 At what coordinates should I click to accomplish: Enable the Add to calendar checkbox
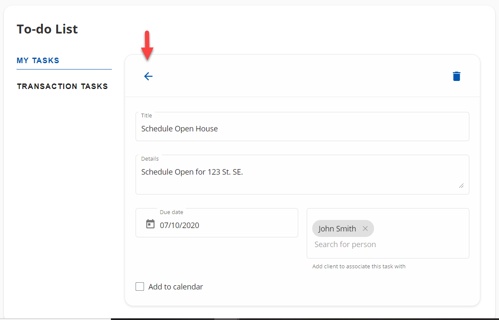point(140,287)
